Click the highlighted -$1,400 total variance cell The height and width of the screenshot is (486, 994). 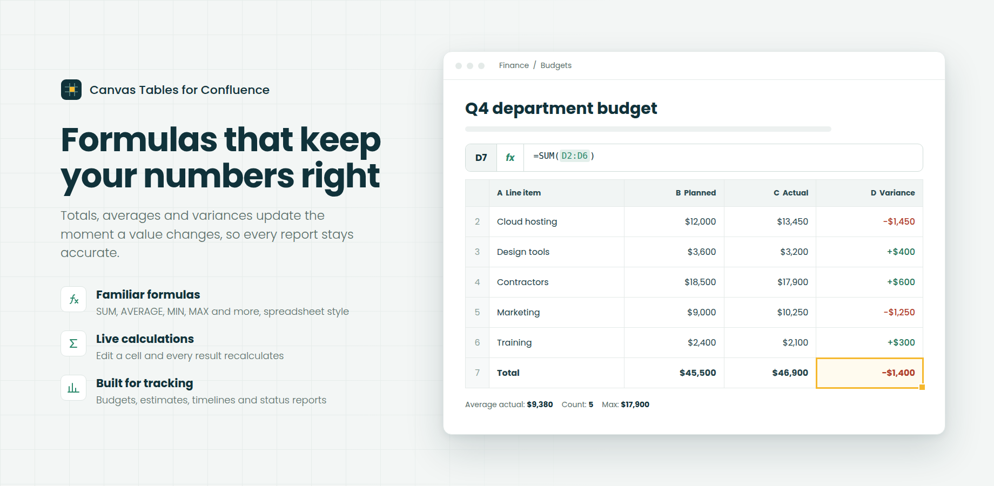pos(870,373)
